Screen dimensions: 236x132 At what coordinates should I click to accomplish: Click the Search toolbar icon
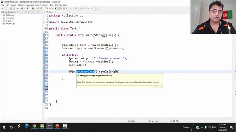(50, 8)
